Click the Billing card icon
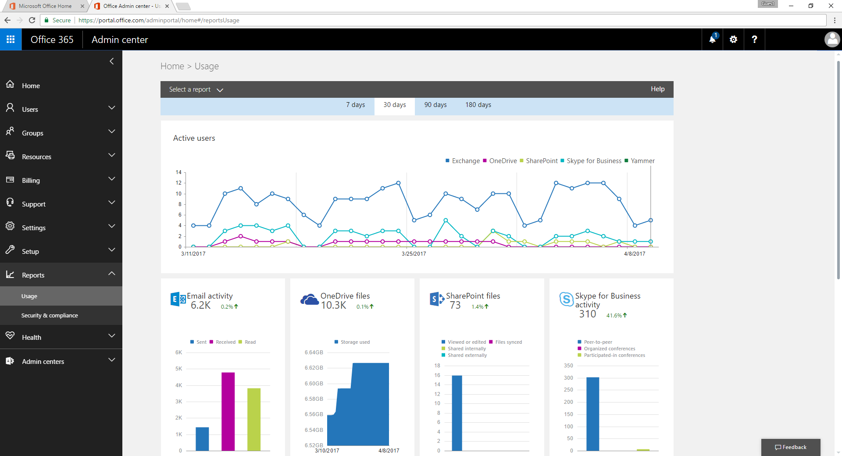The height and width of the screenshot is (456, 842). click(x=10, y=179)
